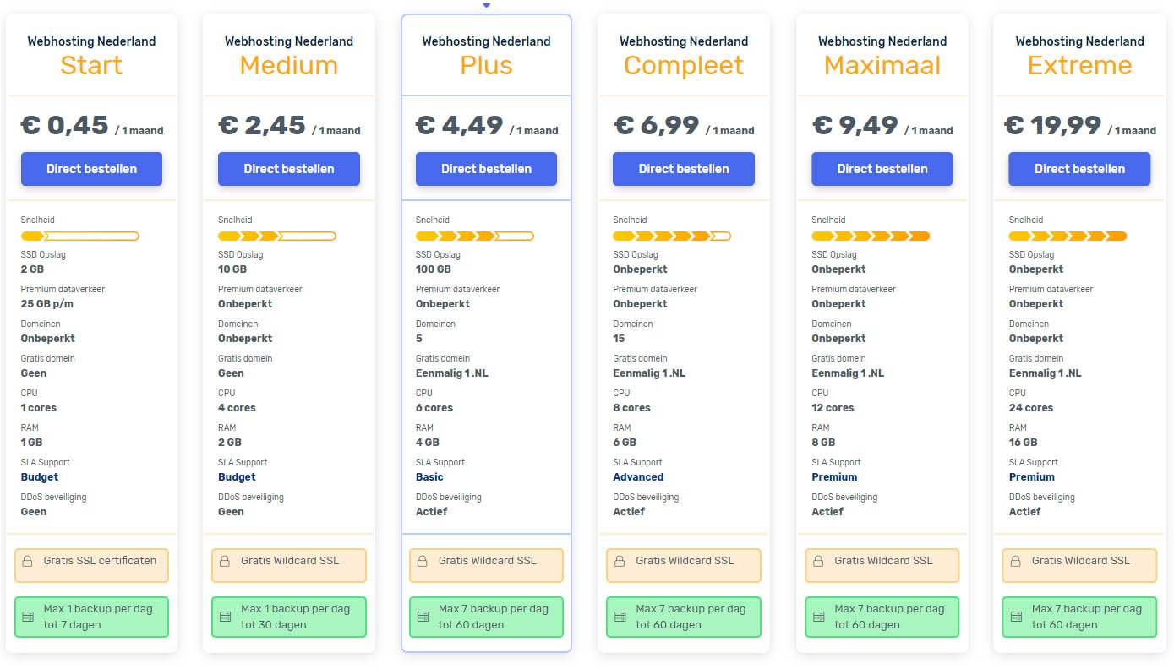1174x669 pixels.
Task: Click the Maximaal plan speed indicator
Action: (x=871, y=237)
